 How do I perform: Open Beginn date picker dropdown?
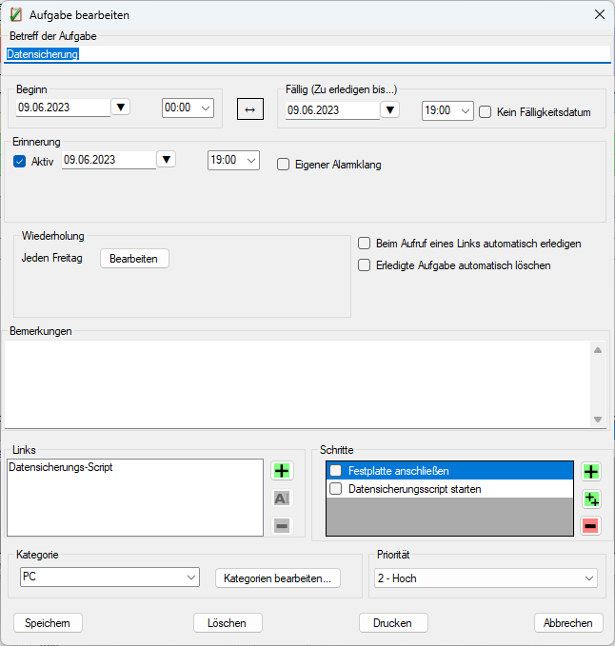(121, 107)
